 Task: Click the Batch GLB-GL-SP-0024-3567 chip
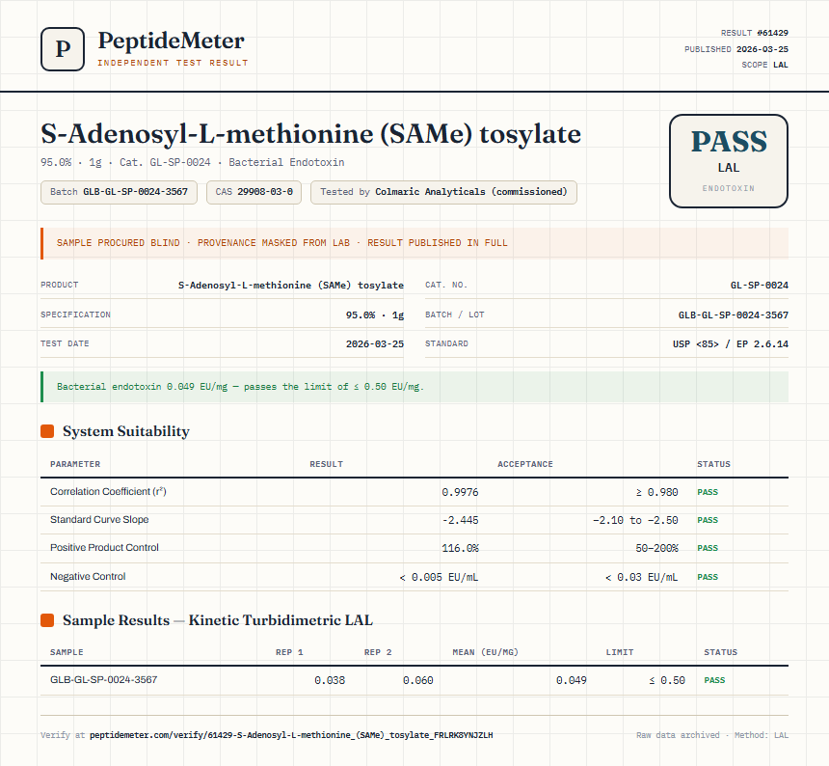[x=119, y=192]
